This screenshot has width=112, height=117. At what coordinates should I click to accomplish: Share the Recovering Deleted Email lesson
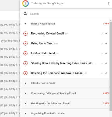click(106, 34)
